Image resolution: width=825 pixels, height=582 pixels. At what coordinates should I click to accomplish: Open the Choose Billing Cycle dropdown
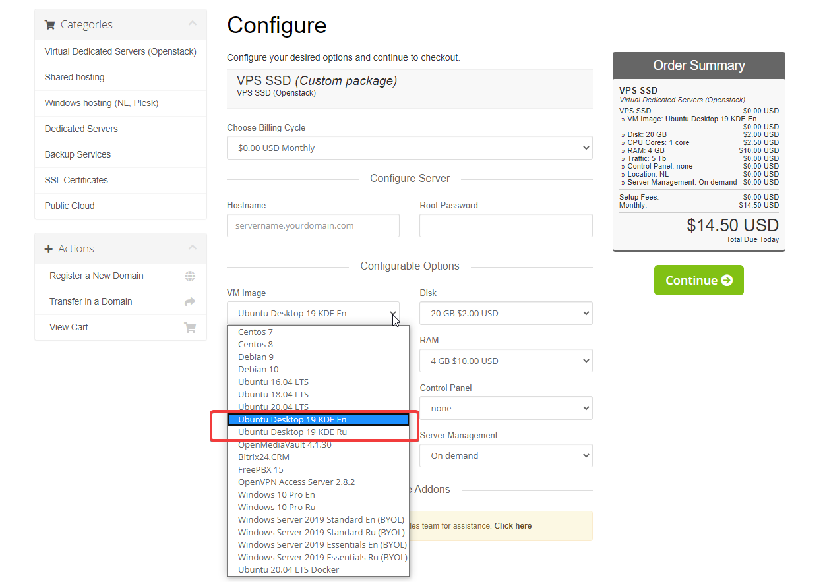[x=410, y=148]
